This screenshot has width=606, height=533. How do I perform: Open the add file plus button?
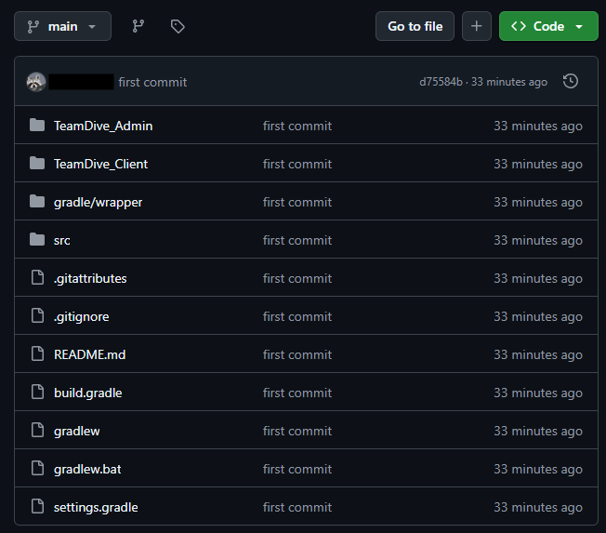[477, 26]
